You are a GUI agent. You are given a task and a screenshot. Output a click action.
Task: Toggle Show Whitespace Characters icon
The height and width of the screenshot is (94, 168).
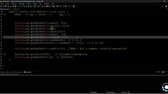pos(28,6)
